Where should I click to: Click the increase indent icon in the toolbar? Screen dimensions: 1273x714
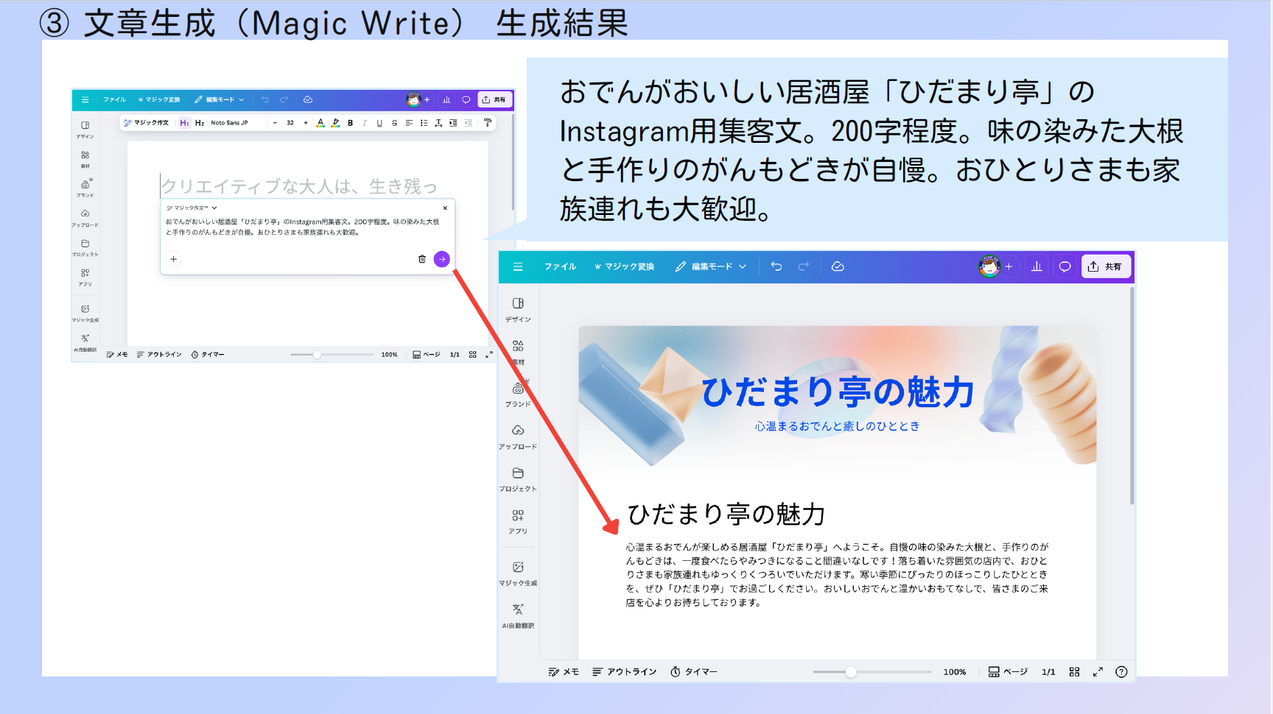[453, 123]
